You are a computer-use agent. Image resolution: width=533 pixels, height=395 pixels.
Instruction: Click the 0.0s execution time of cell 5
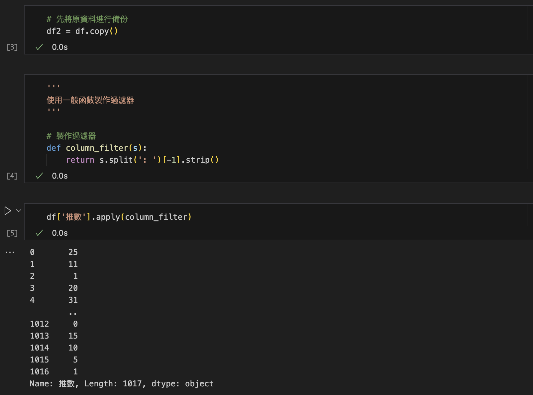60,233
